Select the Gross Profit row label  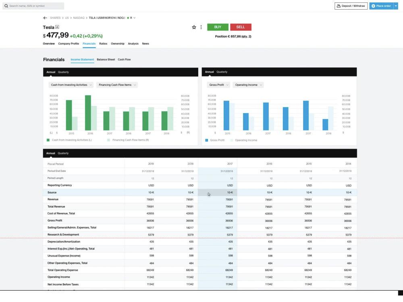pos(55,221)
